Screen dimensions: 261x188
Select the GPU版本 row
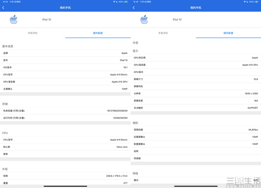tap(196, 72)
